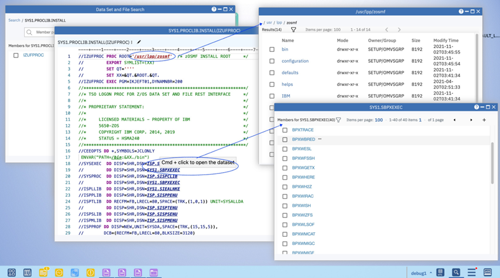Click the ISP.SISPMENU dataset on line 27
The height and width of the screenshot is (278, 500).
click(x=162, y=220)
